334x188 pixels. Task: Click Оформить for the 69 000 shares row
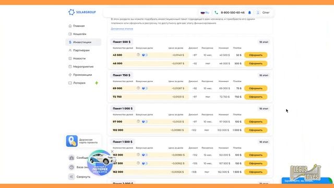click(x=256, y=88)
